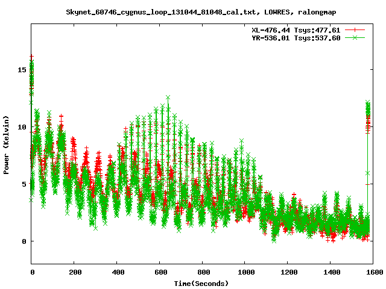The height and width of the screenshot is (289, 386).
Task: Click x-axis tick label 600
Action: click(x=161, y=272)
